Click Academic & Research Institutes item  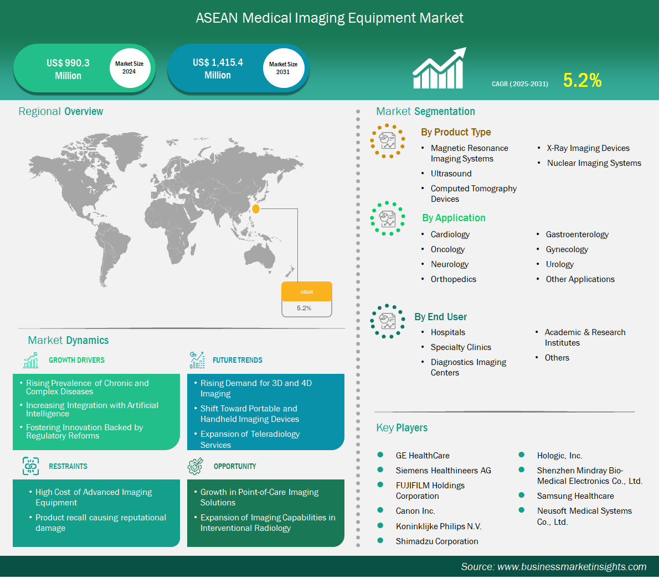click(585, 337)
